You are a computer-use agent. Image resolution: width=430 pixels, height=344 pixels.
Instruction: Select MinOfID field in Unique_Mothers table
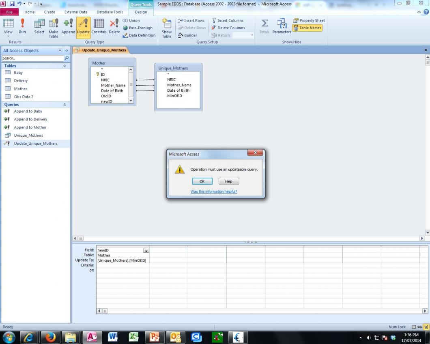click(x=174, y=96)
